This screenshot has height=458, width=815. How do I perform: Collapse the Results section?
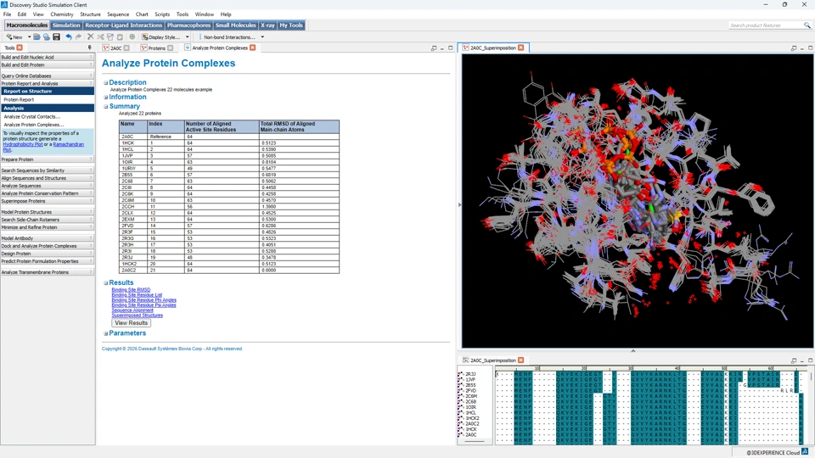click(105, 283)
